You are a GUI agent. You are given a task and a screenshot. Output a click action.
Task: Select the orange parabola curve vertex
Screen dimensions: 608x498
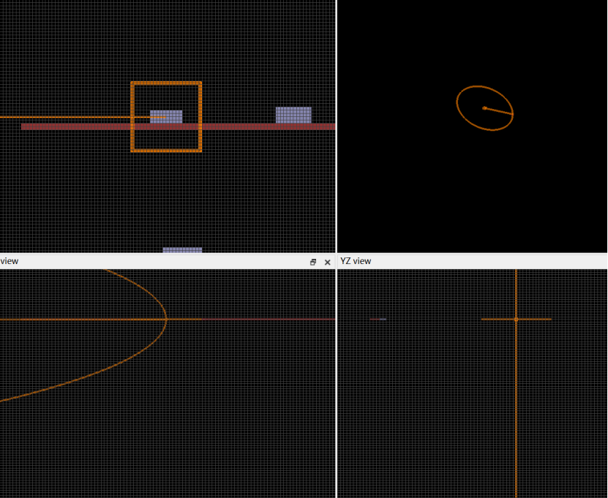point(166,320)
